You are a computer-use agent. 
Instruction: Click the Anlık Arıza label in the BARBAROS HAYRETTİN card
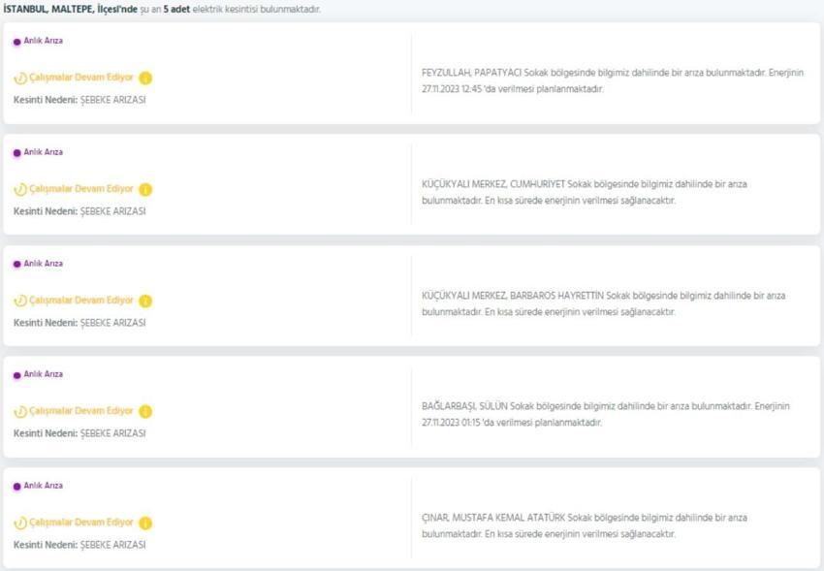[x=43, y=263]
